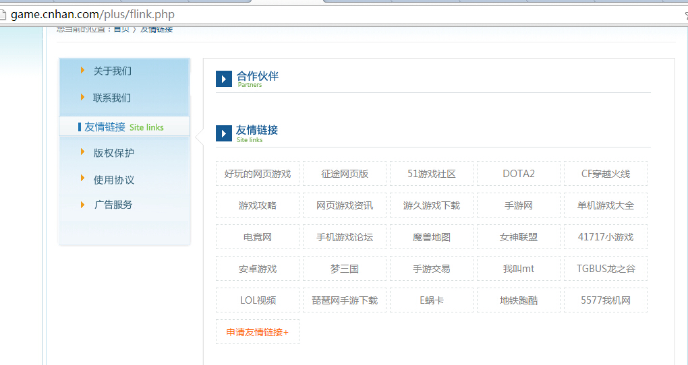The image size is (688, 365).
Task: Open the TGBUS龙之谷 link
Action: [x=606, y=269]
